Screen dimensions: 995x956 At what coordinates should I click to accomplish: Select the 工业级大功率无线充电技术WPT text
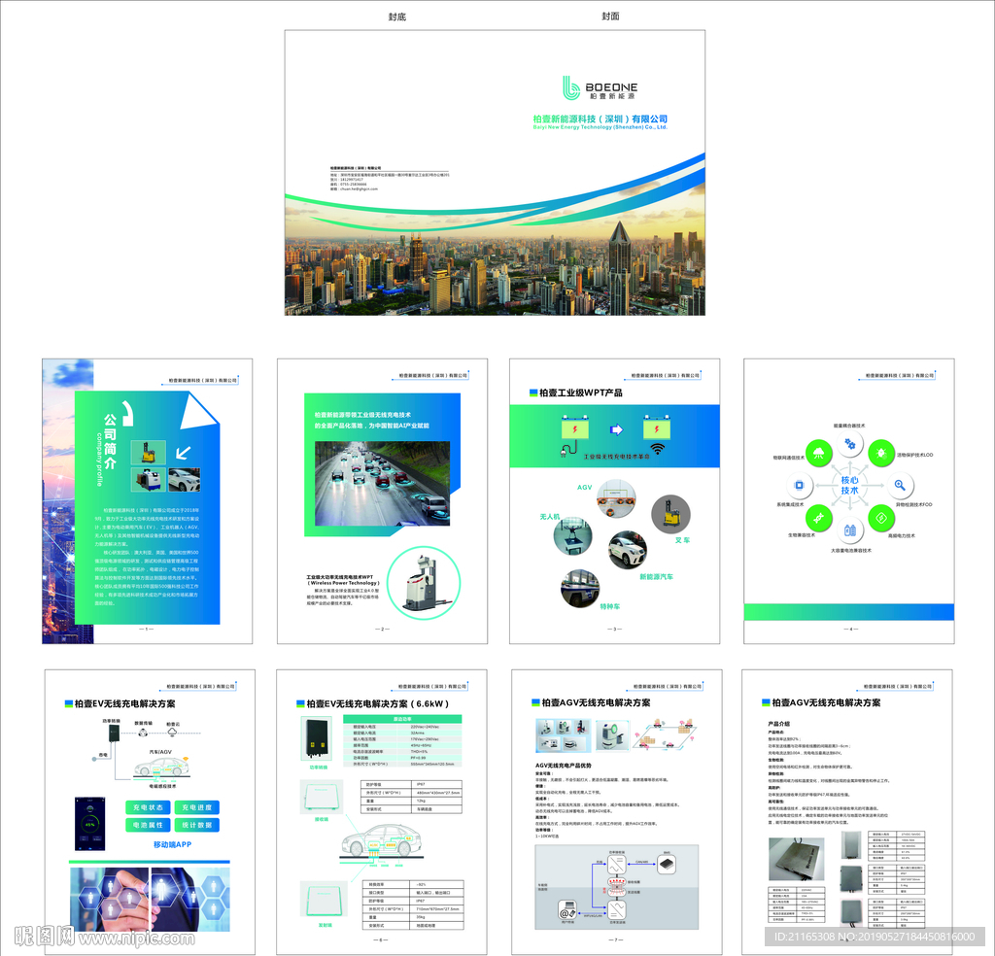pos(343,580)
